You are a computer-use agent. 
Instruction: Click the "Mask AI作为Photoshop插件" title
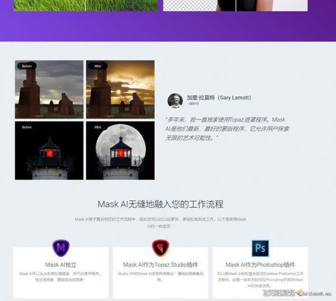(x=260, y=264)
